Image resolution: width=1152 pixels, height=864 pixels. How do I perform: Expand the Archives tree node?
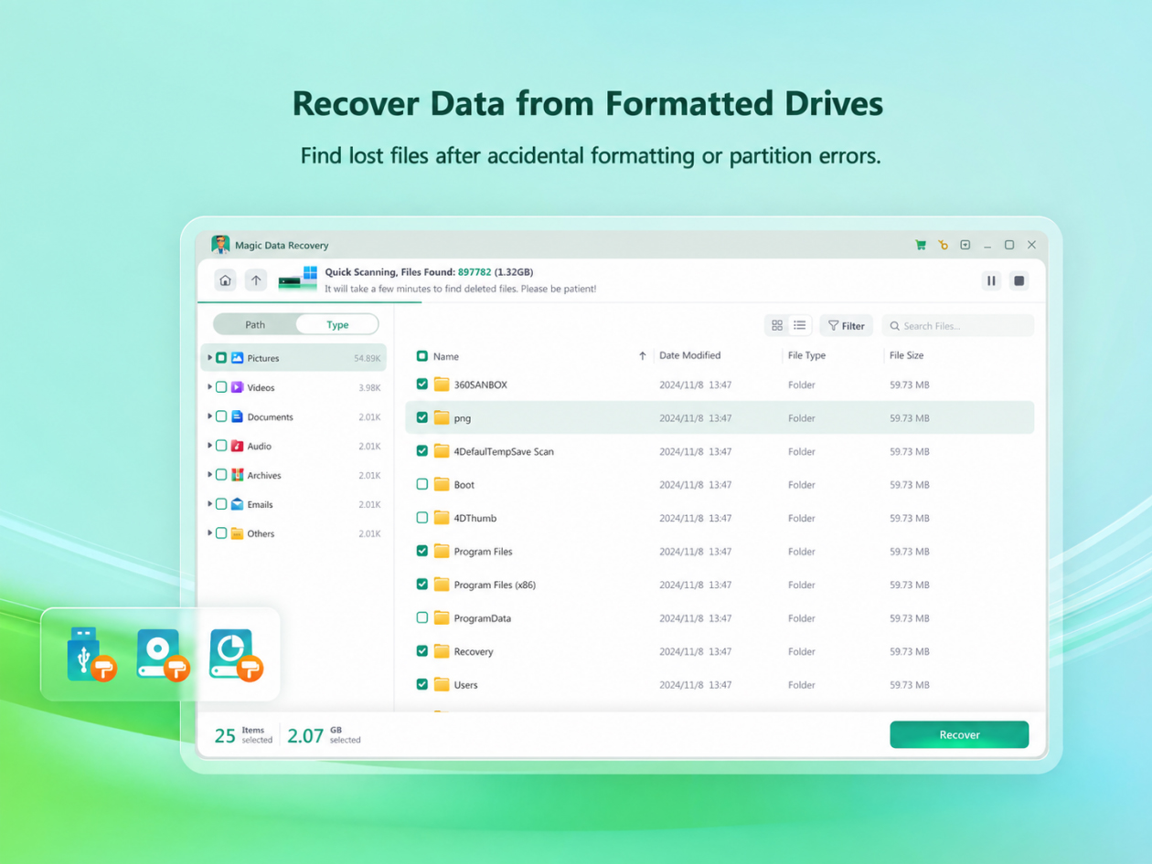(x=209, y=475)
